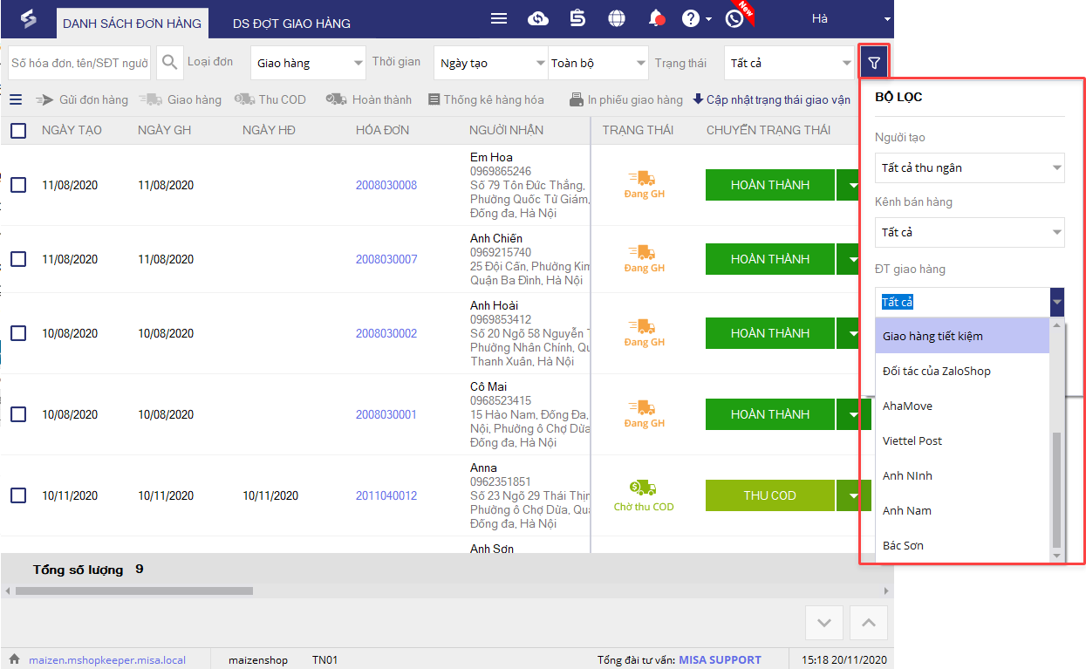Image resolution: width=1086 pixels, height=669 pixels.
Task: Click the down arrow pager button
Action: pyautogui.click(x=824, y=623)
